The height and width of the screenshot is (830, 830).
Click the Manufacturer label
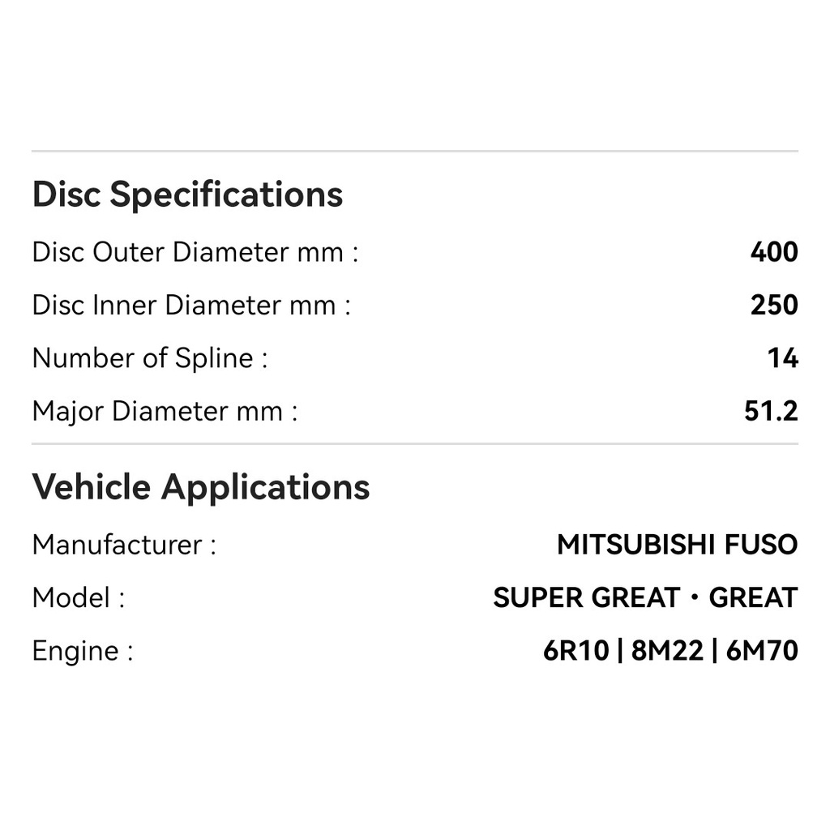pyautogui.click(x=124, y=545)
